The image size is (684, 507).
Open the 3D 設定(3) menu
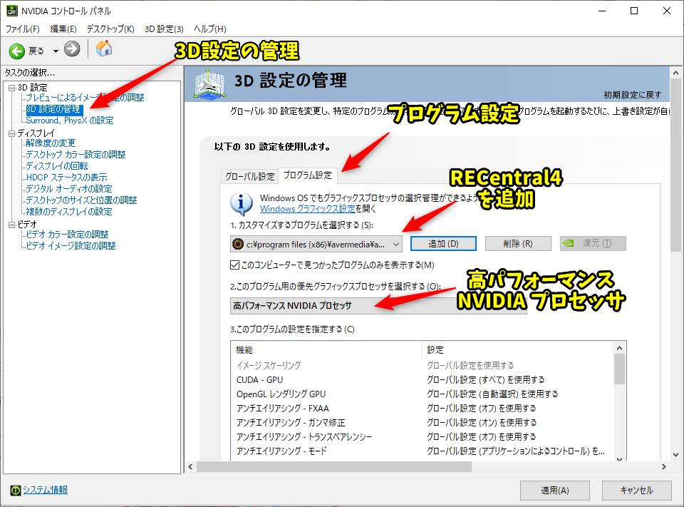pyautogui.click(x=164, y=29)
